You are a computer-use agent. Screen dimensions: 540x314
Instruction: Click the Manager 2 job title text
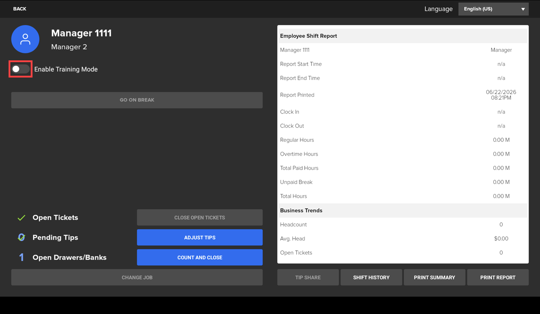(69, 47)
